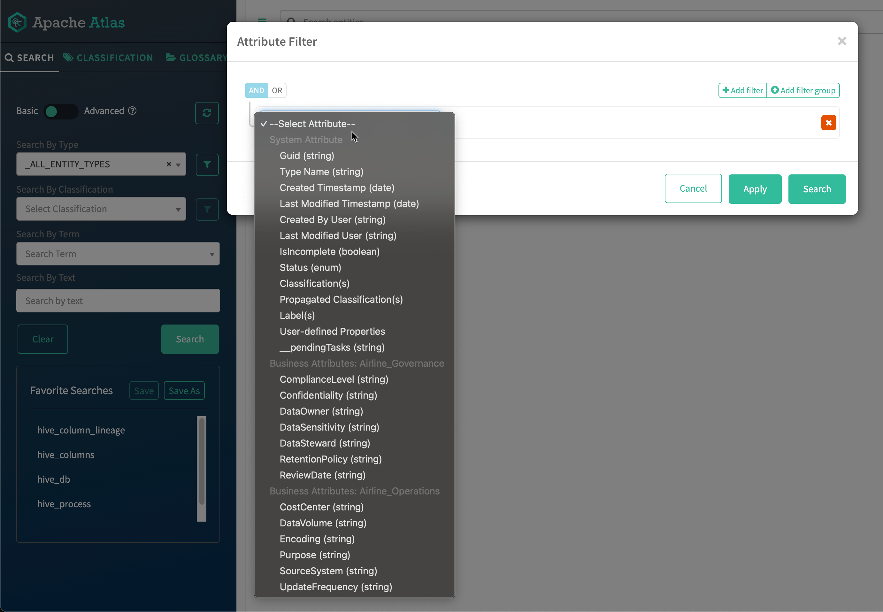Open type attribute filter funnel icon
Image resolution: width=883 pixels, height=612 pixels.
(207, 164)
